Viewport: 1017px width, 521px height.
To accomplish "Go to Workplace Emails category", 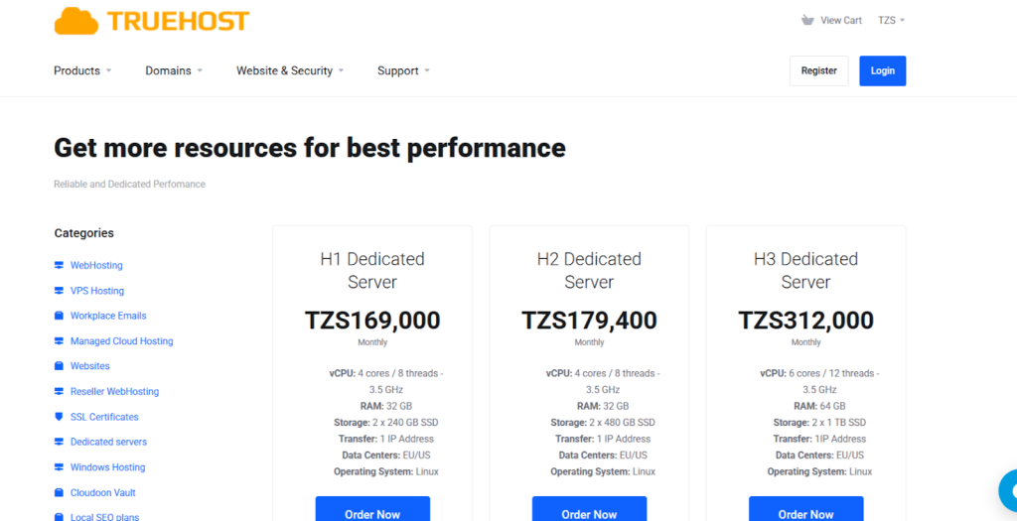I will [108, 316].
